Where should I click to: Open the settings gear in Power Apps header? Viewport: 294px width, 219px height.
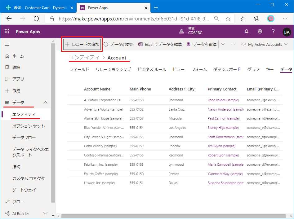point(260,32)
